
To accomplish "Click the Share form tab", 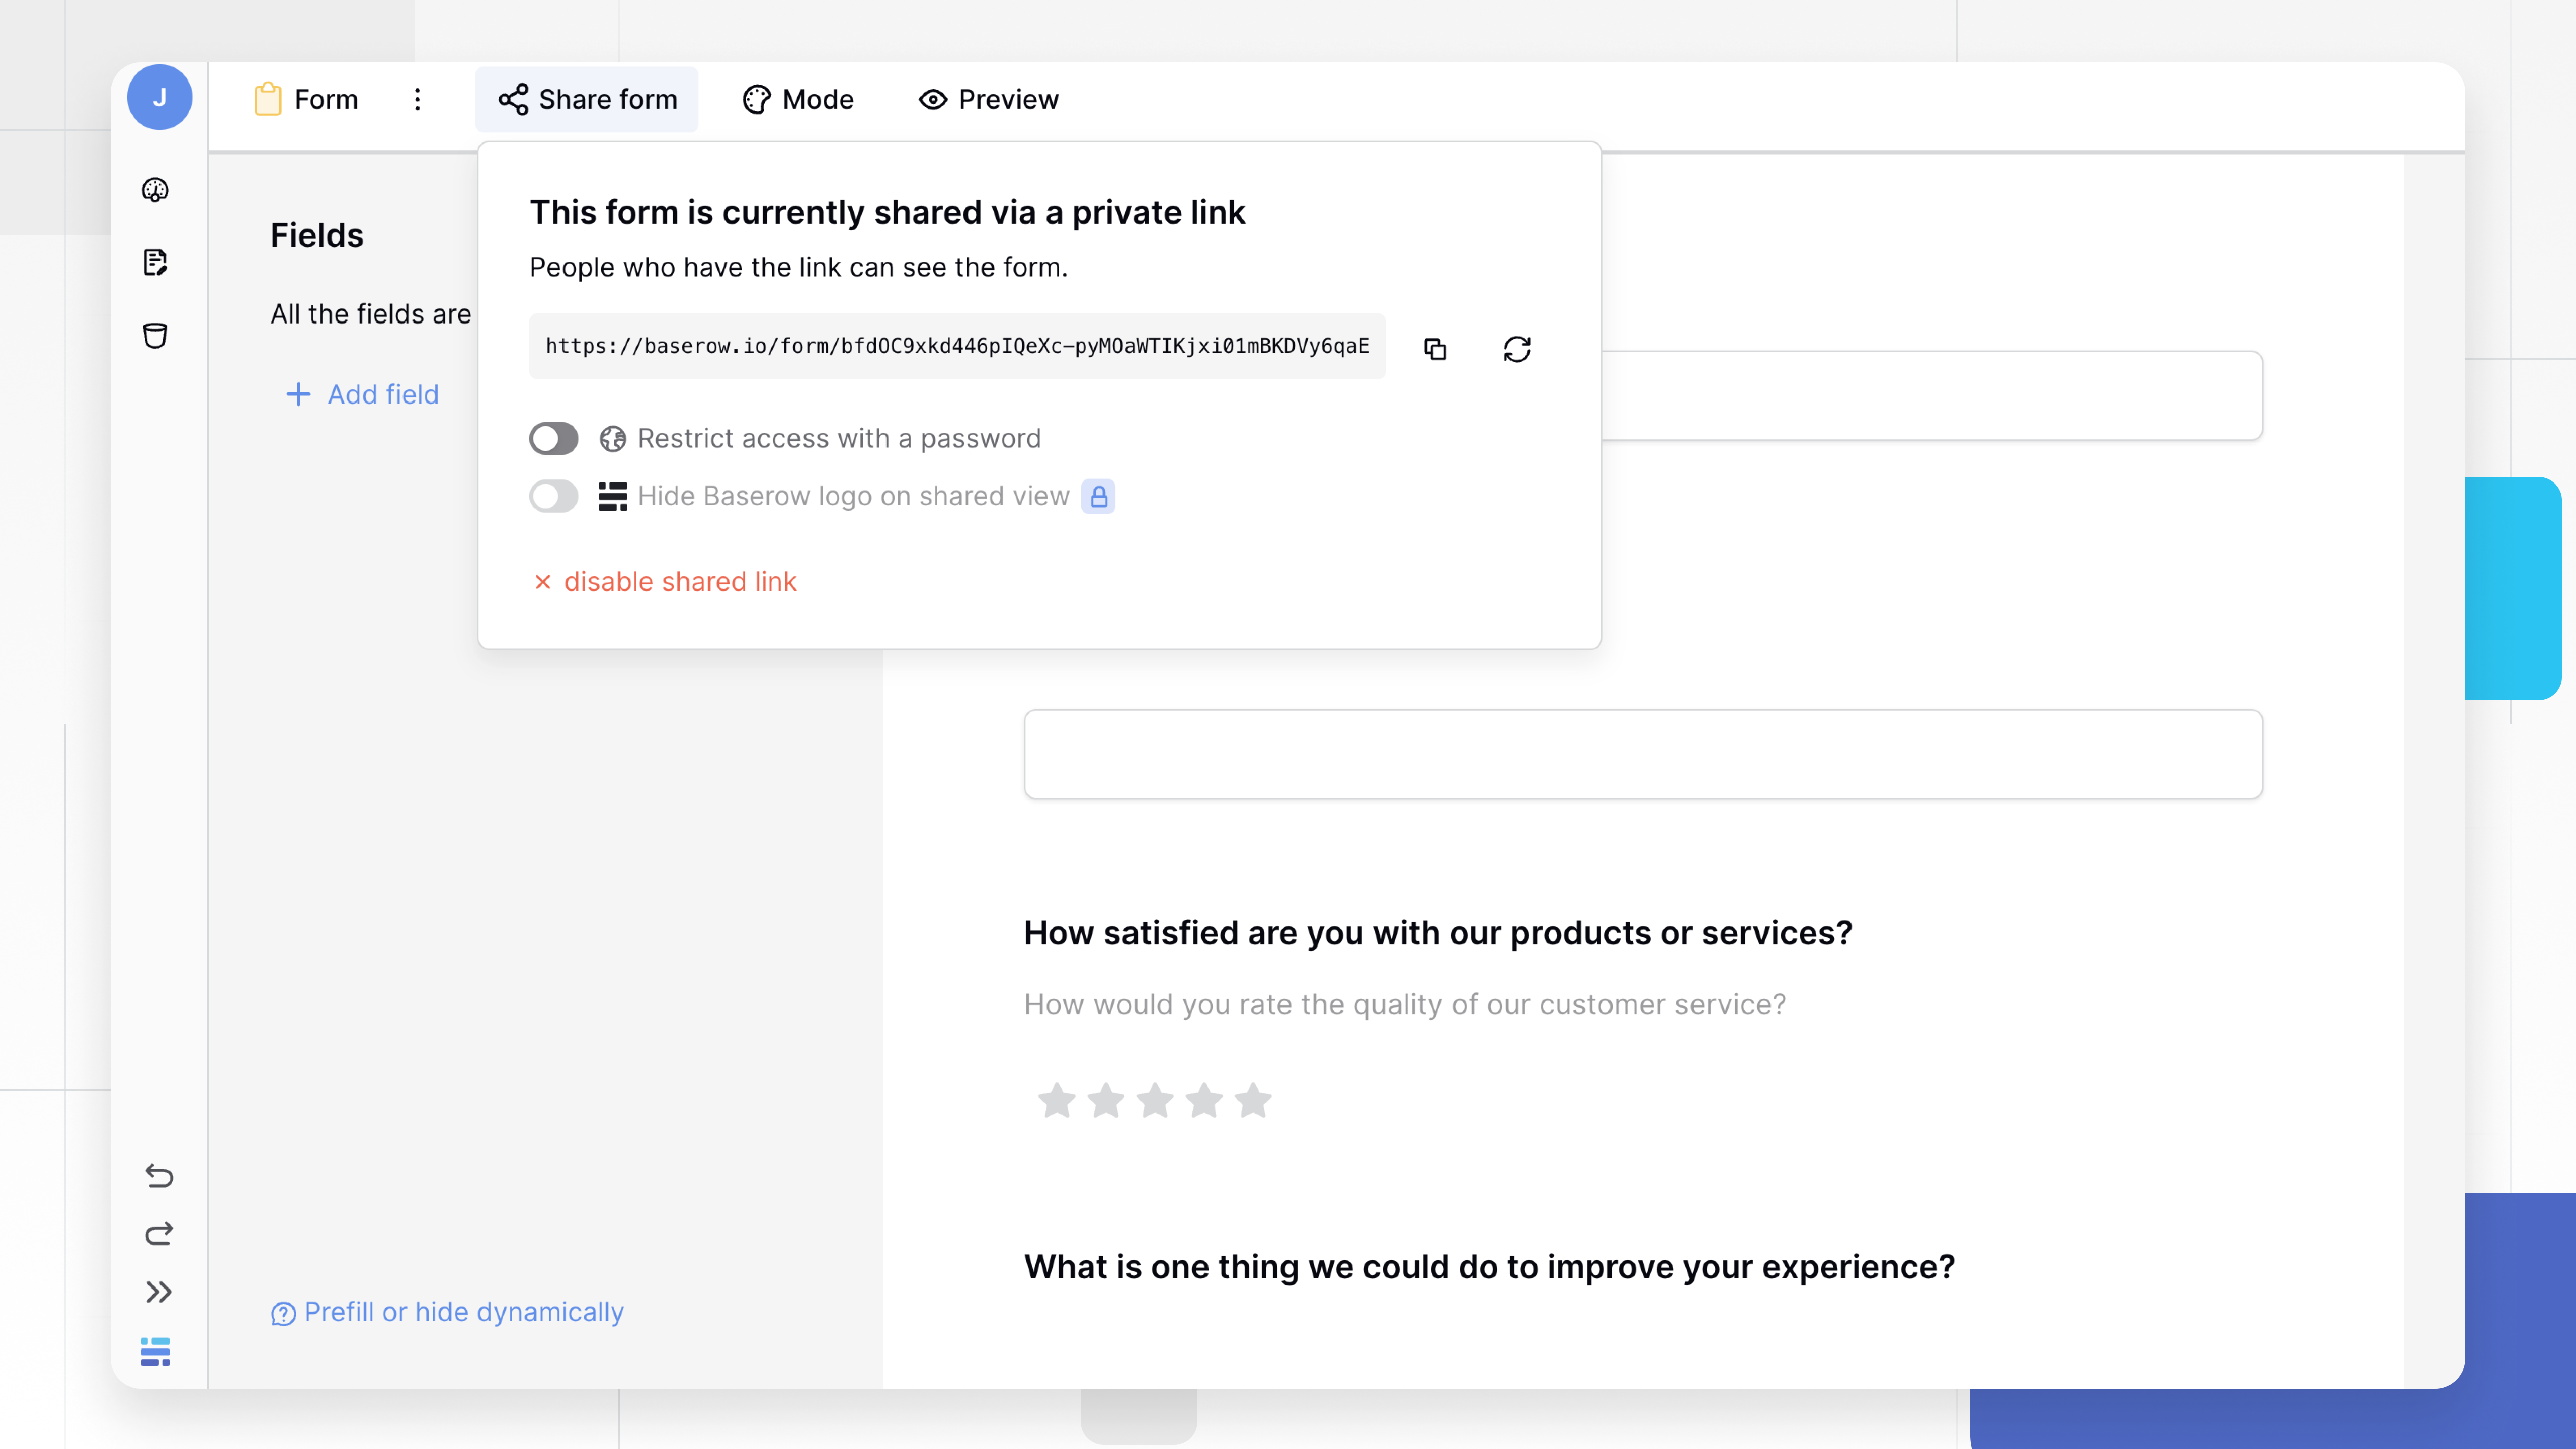I will click(587, 99).
